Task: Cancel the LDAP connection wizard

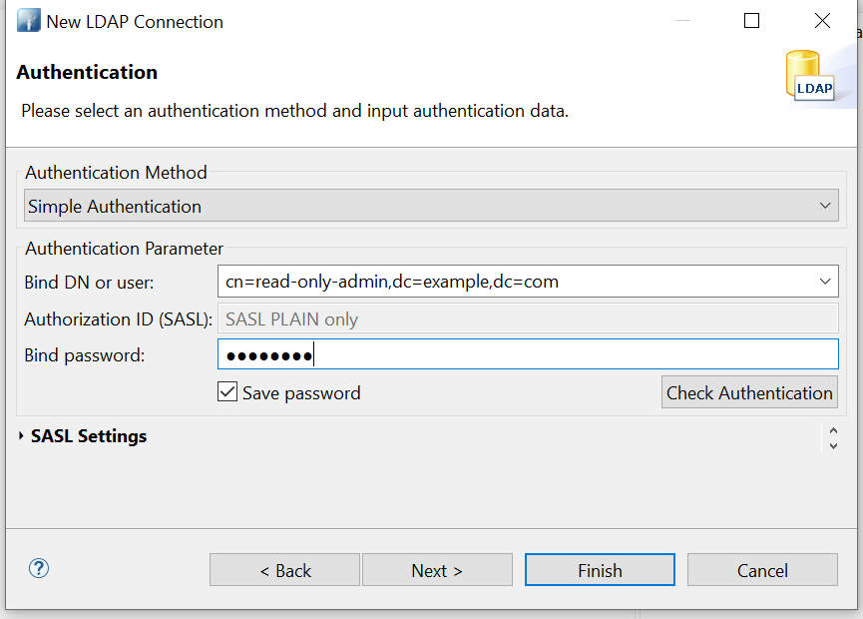Action: (762, 570)
